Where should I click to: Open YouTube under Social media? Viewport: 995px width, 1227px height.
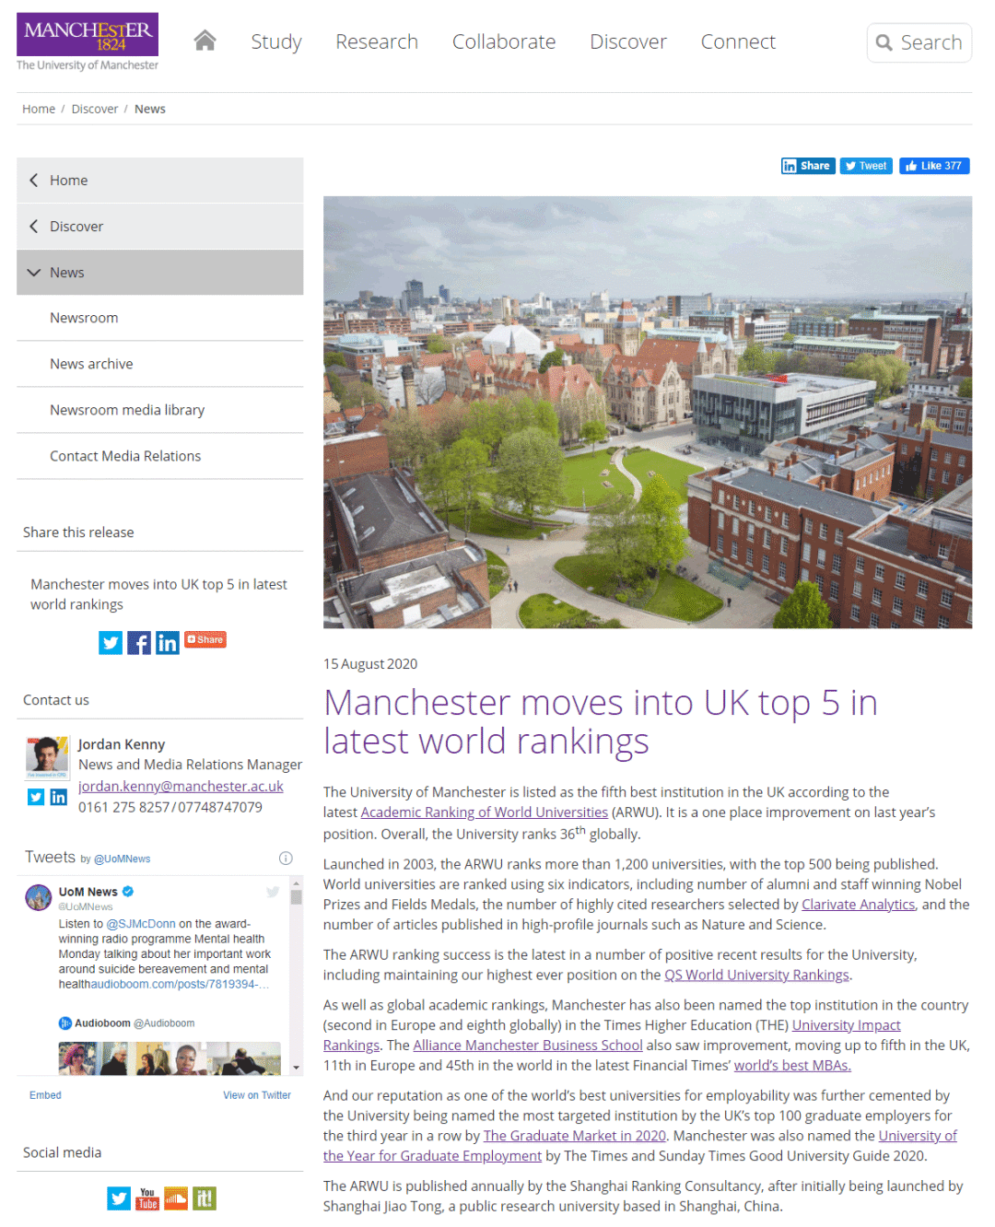click(147, 1198)
